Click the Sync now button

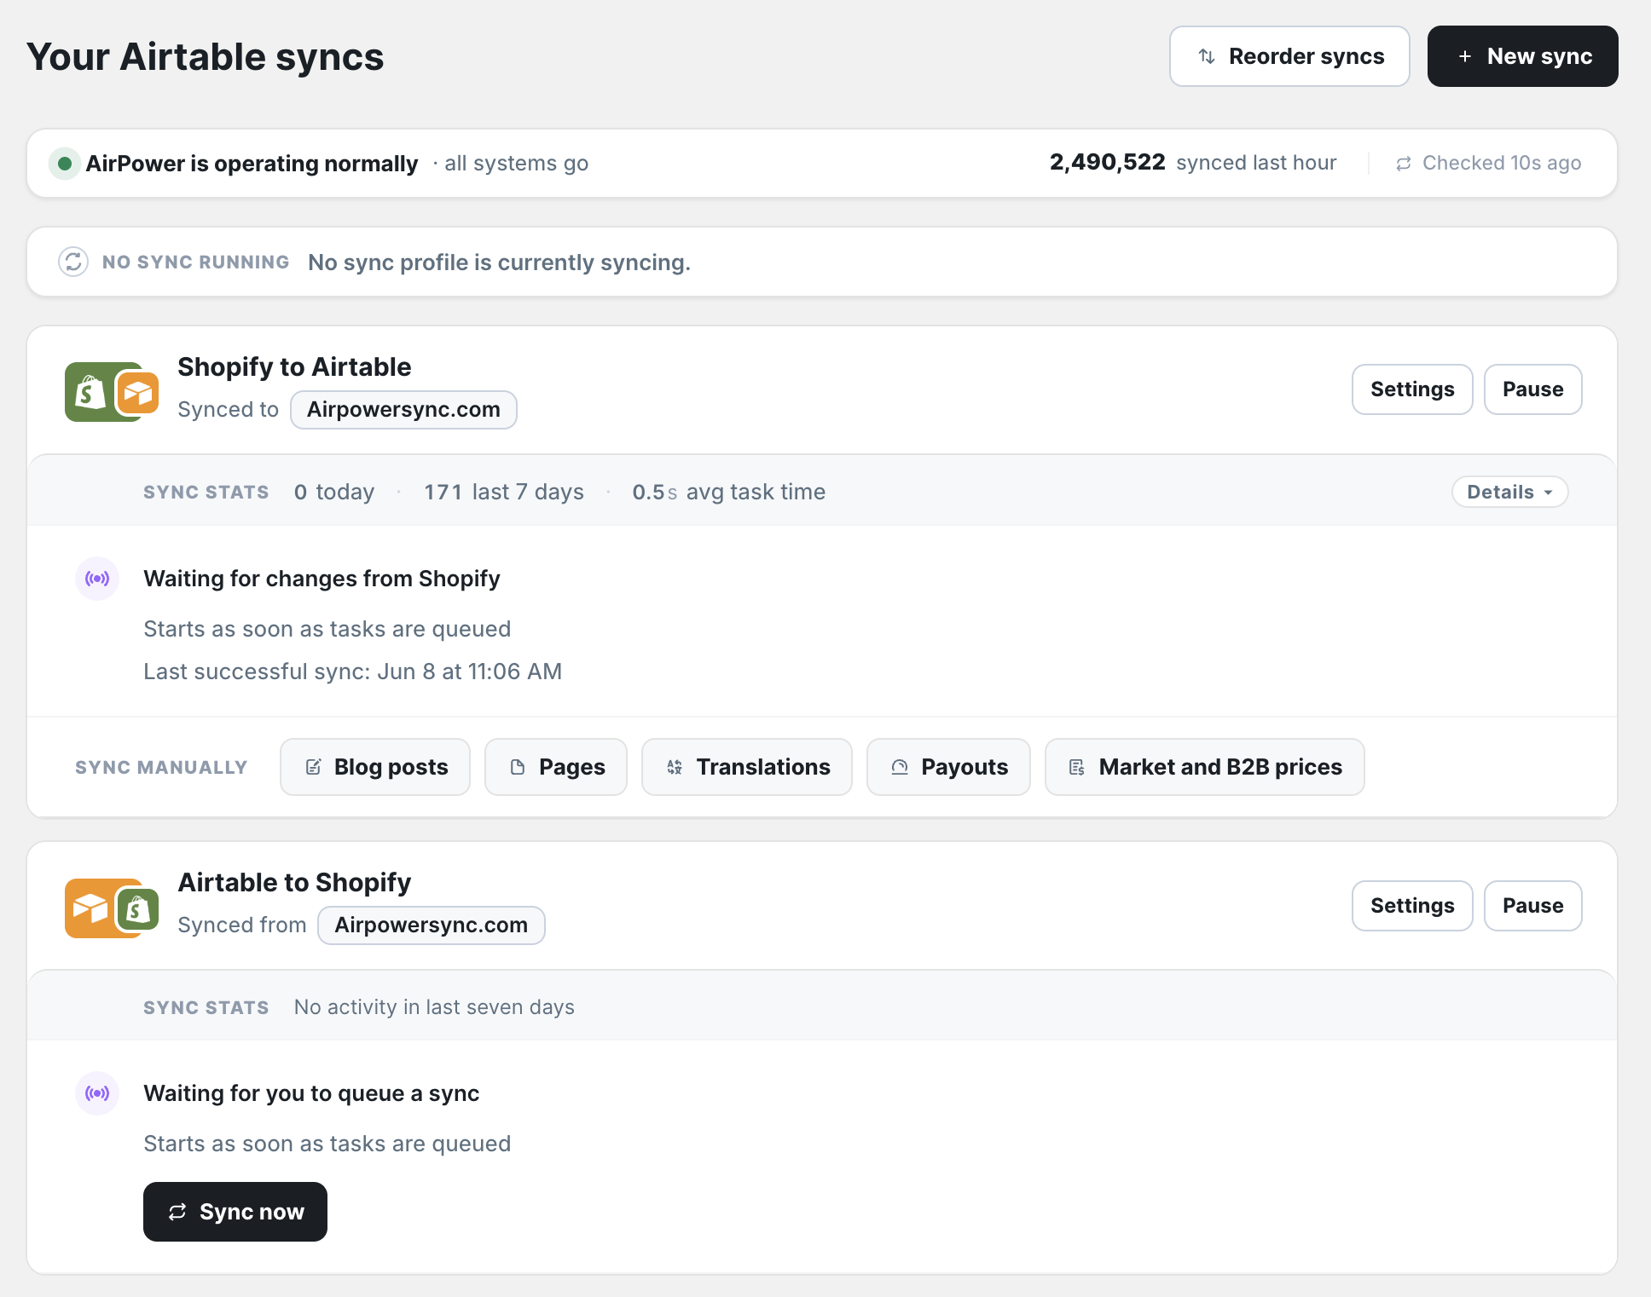tap(235, 1212)
